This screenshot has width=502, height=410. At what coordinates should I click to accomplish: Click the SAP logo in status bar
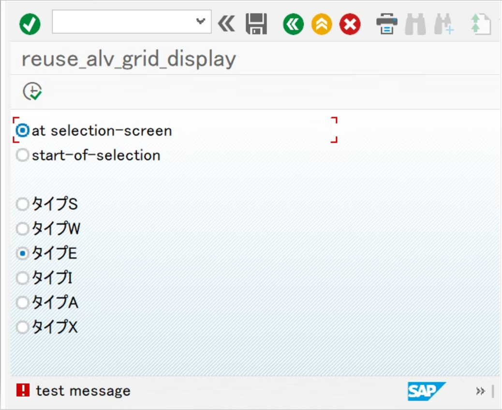pos(427,391)
